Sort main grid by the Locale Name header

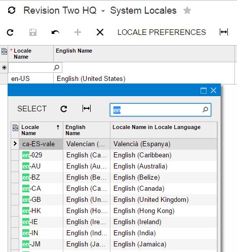(x=30, y=54)
